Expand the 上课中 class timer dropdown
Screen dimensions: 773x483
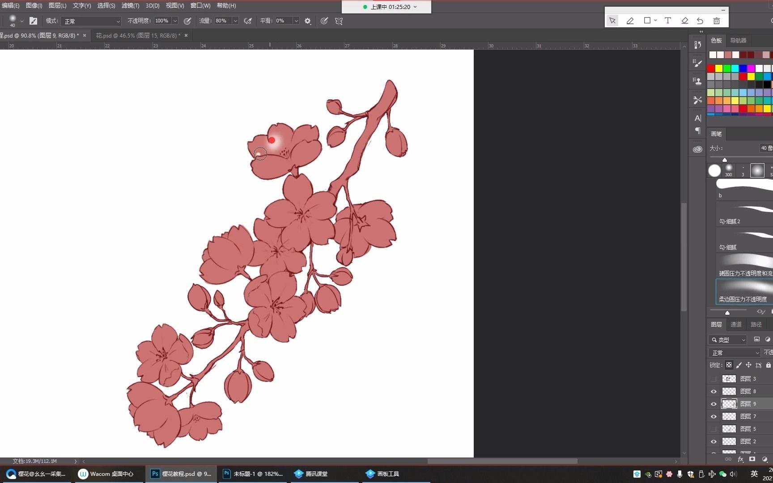click(x=415, y=7)
